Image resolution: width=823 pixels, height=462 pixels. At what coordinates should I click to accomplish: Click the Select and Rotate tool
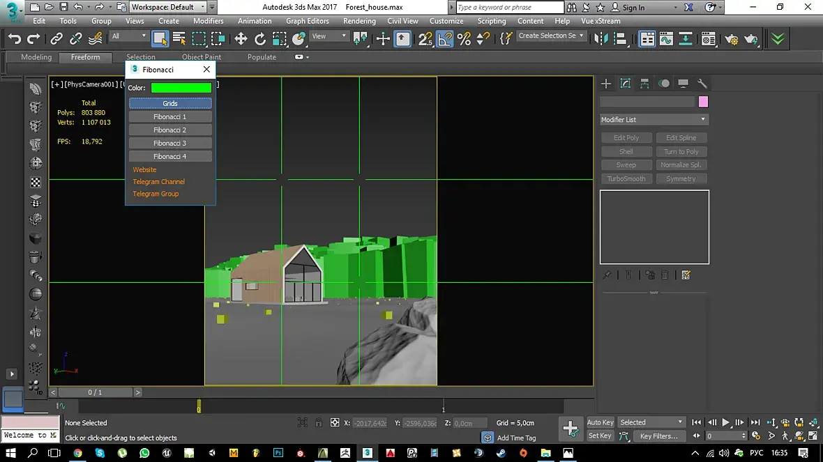coord(260,39)
